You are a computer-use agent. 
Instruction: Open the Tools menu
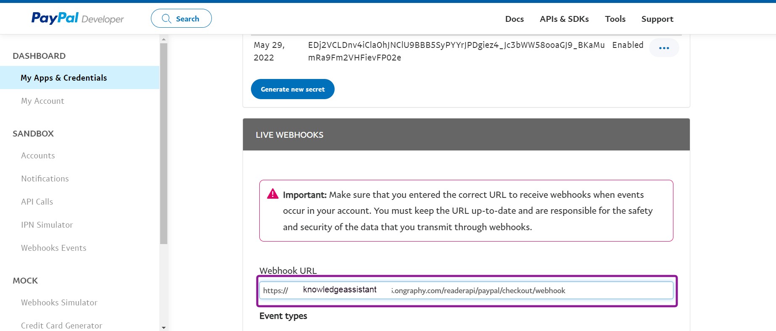click(615, 19)
